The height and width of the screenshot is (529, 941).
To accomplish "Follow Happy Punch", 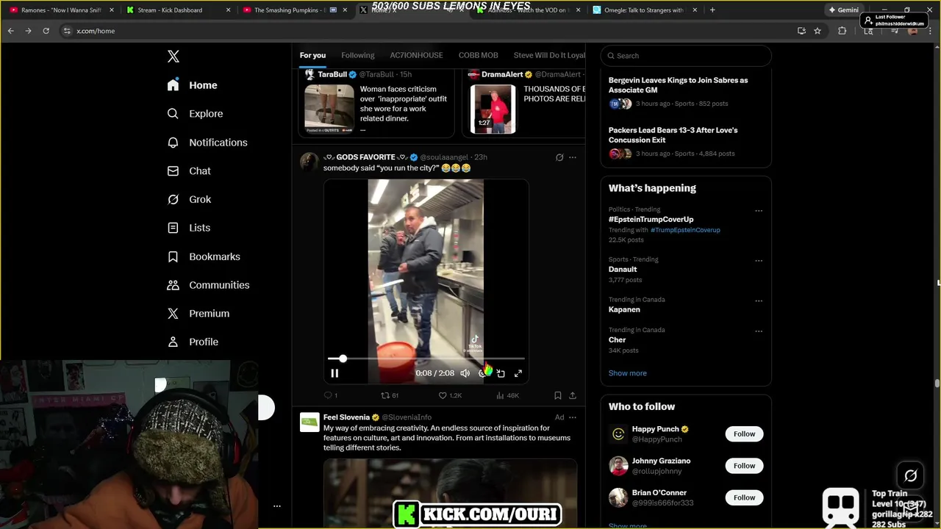I will coord(744,434).
